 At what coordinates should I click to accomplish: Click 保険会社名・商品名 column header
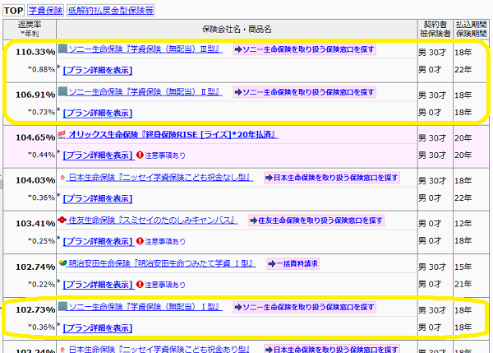[237, 30]
